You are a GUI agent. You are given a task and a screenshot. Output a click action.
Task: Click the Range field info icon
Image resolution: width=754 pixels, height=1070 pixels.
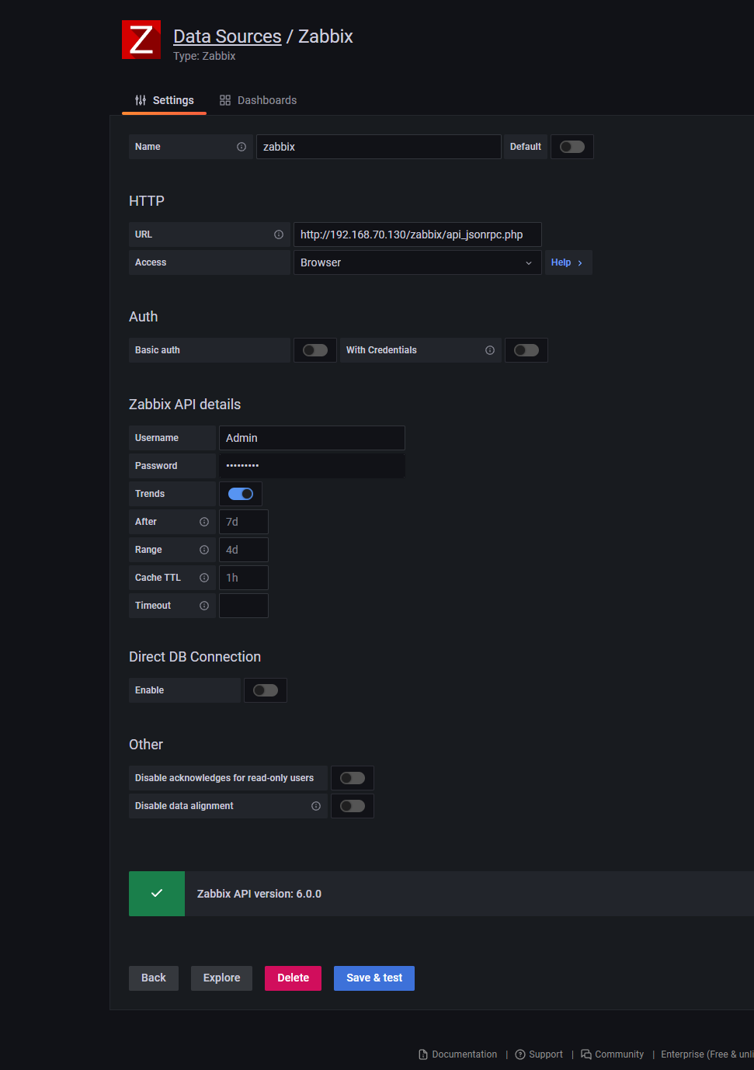204,550
